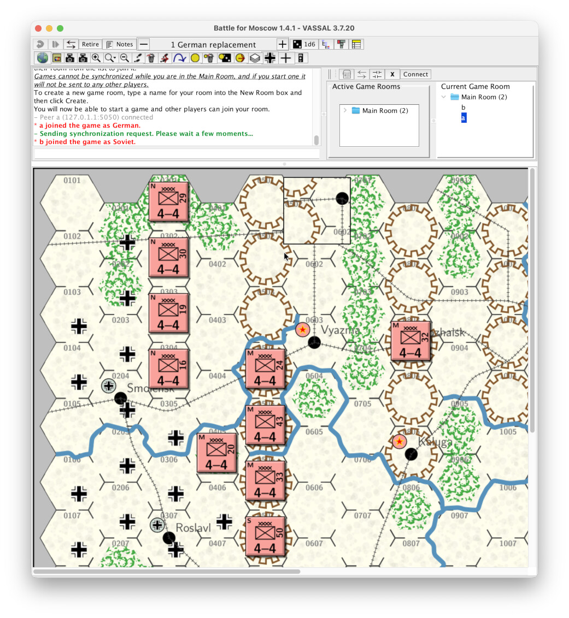This screenshot has height=618, width=569.
Task: Expand Main Room in Active Game Rooms
Action: tap(345, 111)
